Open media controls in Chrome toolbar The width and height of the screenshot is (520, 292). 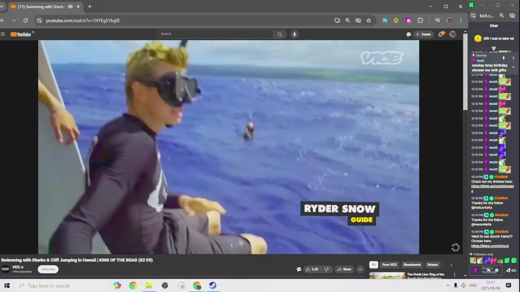coord(438,20)
